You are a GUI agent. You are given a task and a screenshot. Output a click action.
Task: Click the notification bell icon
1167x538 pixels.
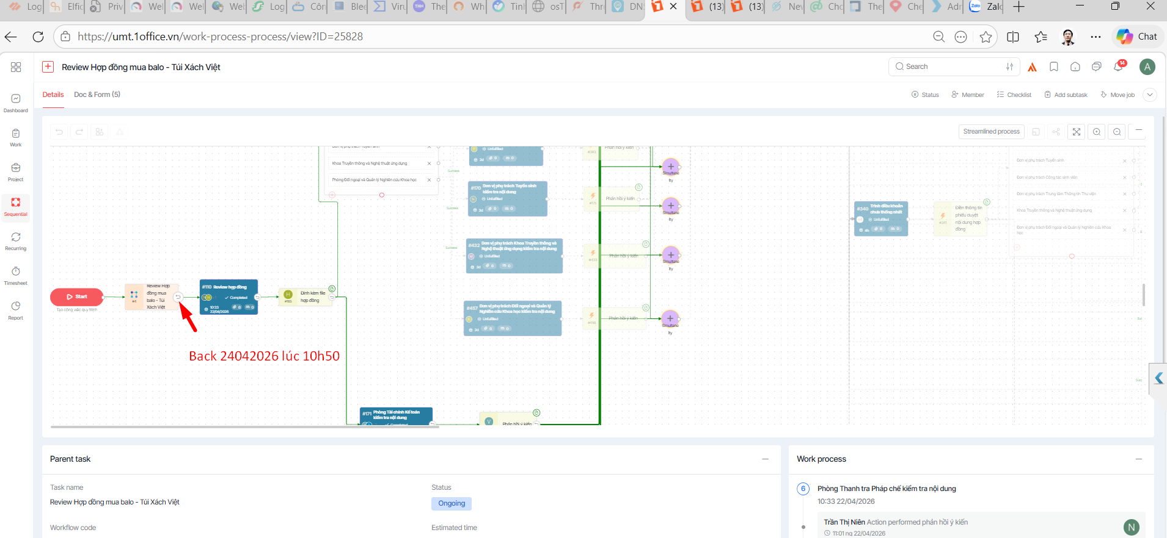[x=1118, y=66]
